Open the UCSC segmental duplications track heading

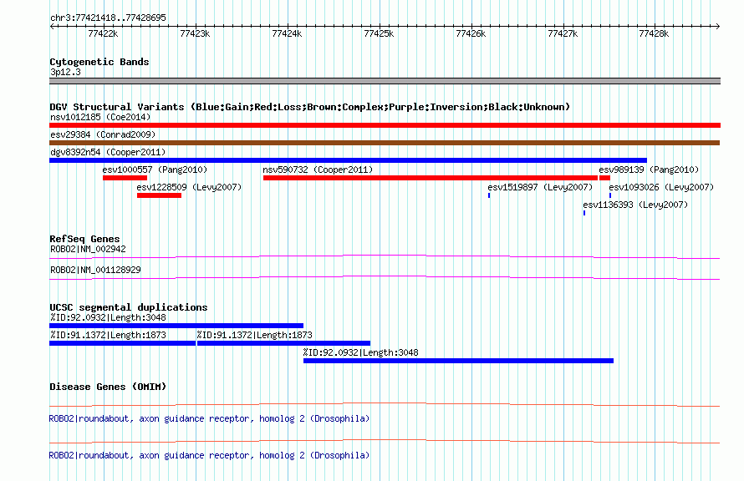tap(129, 307)
